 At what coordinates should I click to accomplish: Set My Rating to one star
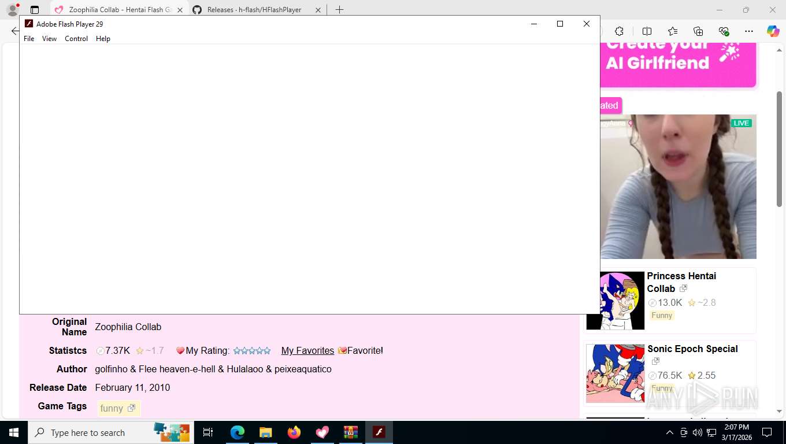click(x=237, y=350)
